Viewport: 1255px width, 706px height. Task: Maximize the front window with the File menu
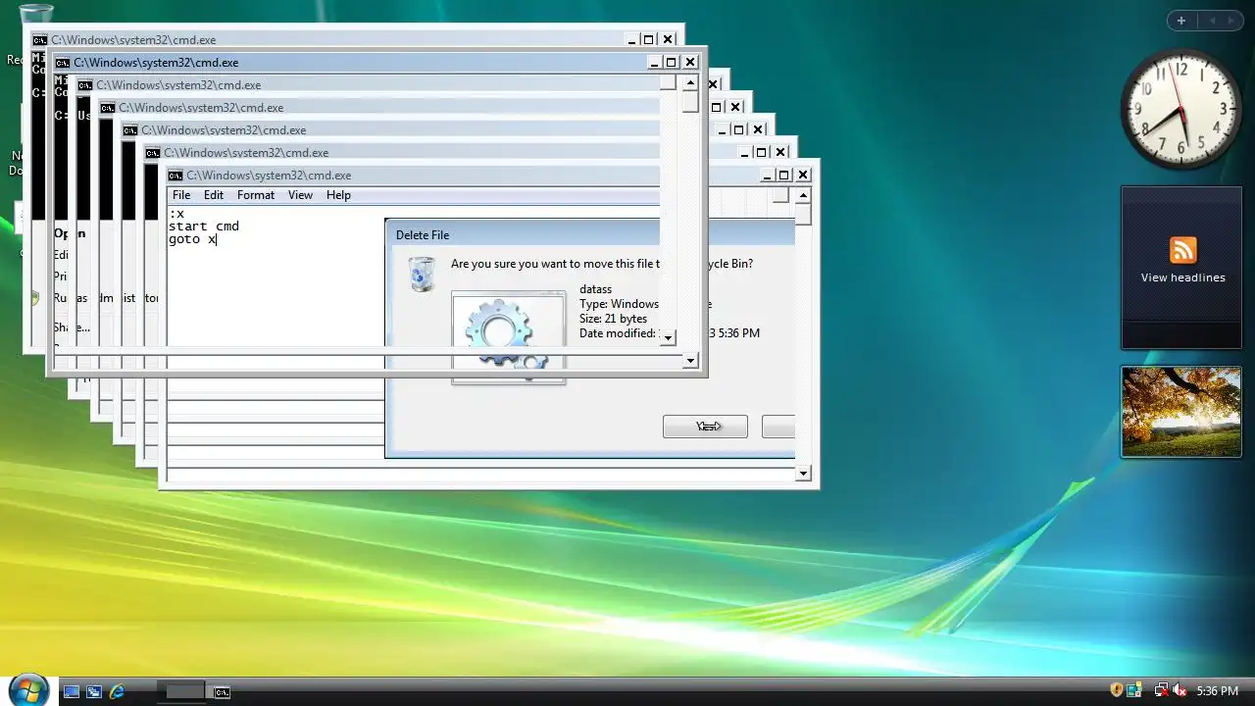(783, 176)
